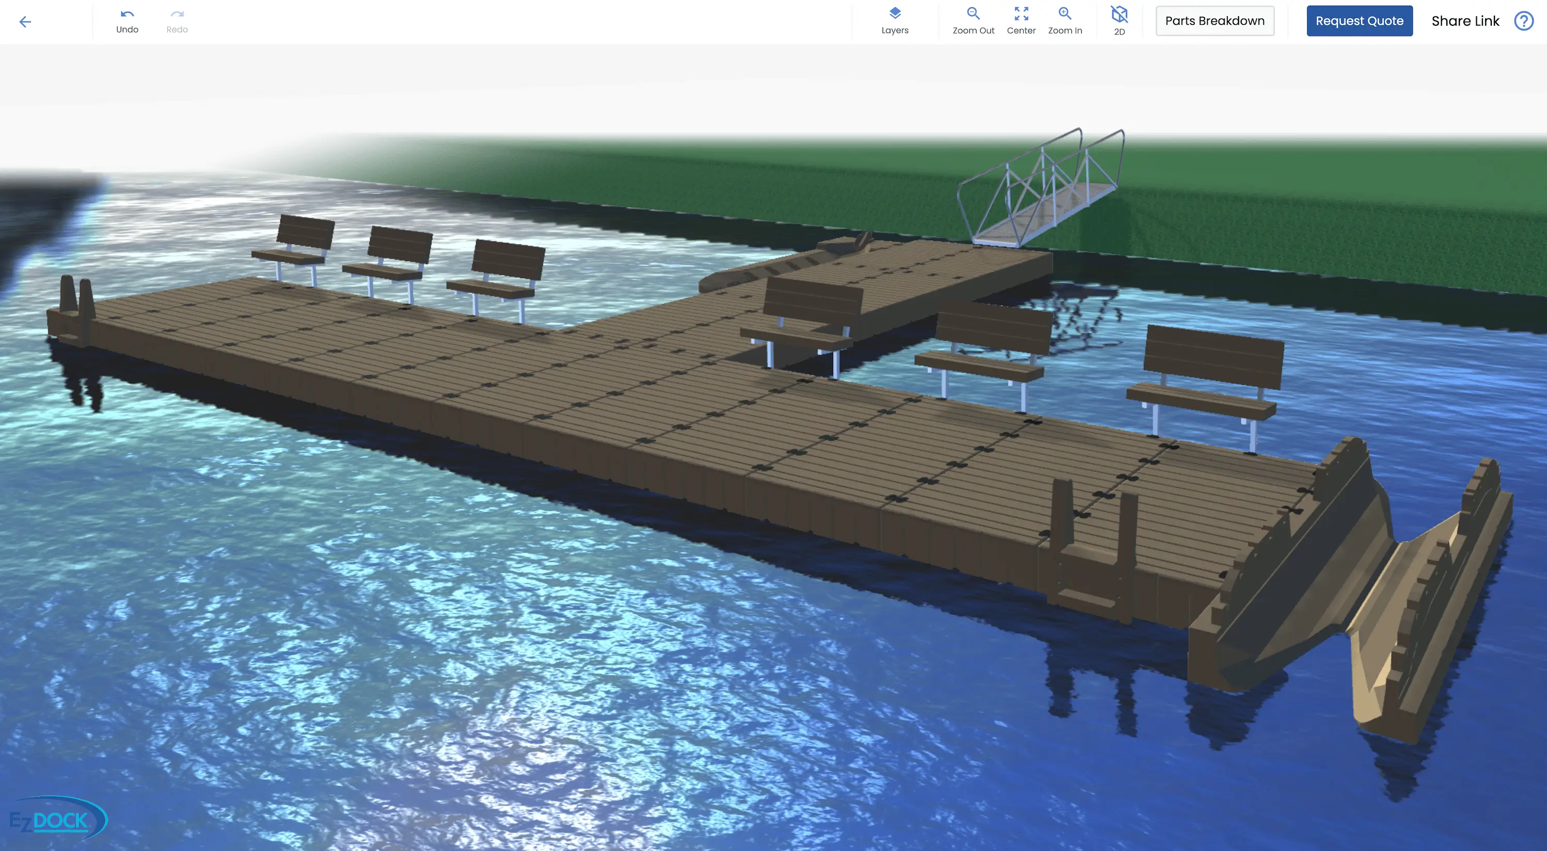Switch to 2D view mode

pos(1119,21)
